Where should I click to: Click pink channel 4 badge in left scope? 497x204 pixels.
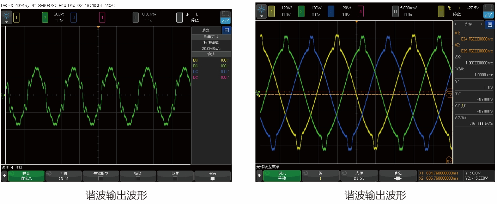click(x=102, y=17)
